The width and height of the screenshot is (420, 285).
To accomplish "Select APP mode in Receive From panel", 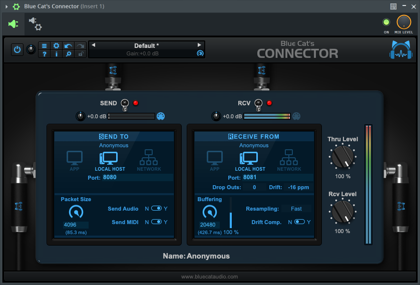I will [215, 161].
